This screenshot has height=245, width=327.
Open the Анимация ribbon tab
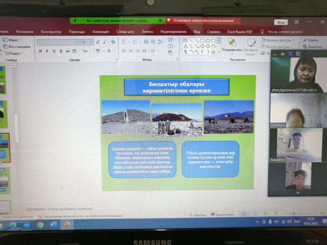101,32
